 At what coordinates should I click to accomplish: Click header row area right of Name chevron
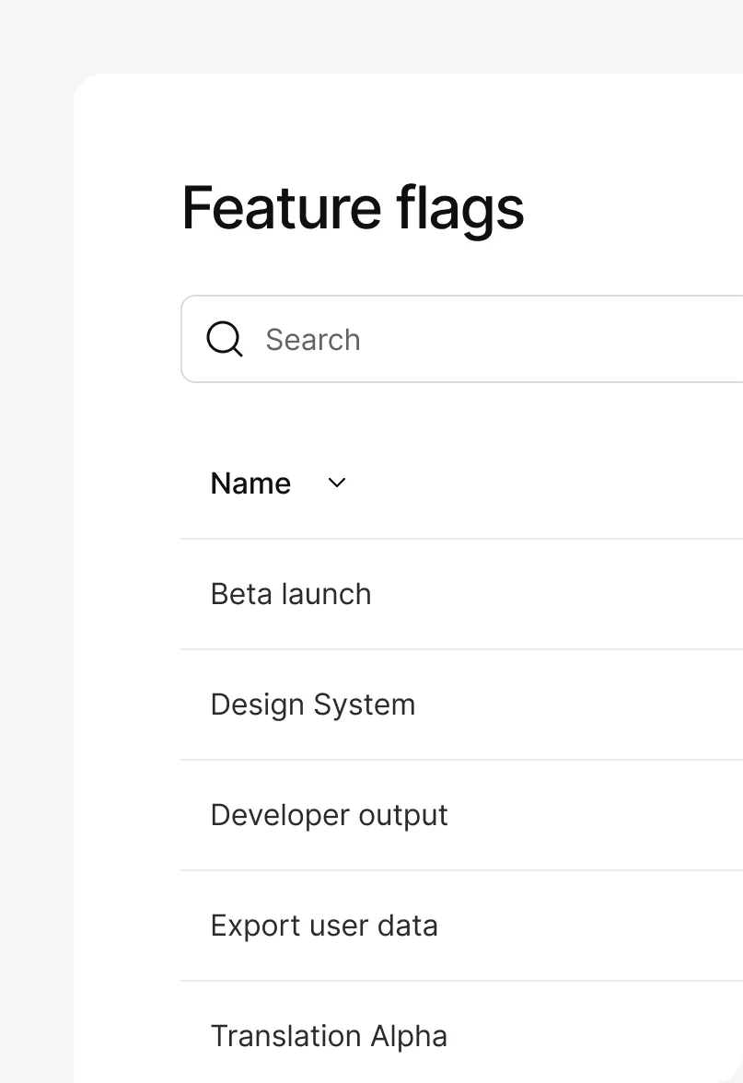(x=552, y=483)
